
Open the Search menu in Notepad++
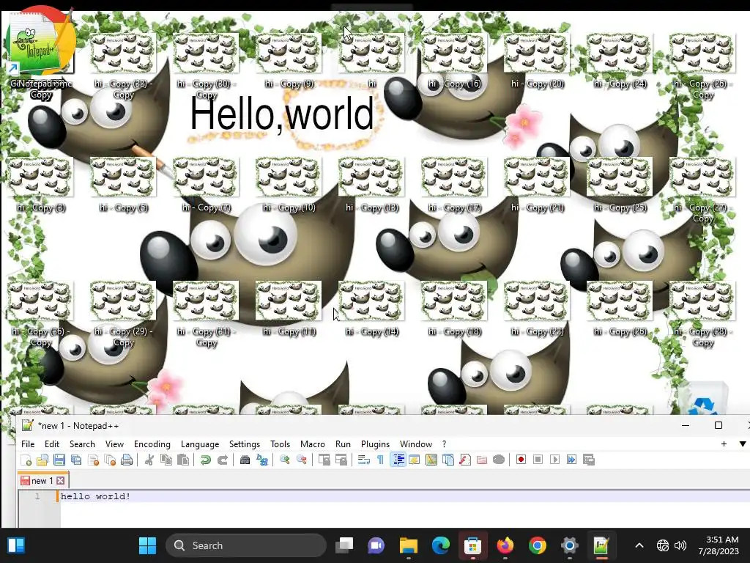[x=82, y=444]
